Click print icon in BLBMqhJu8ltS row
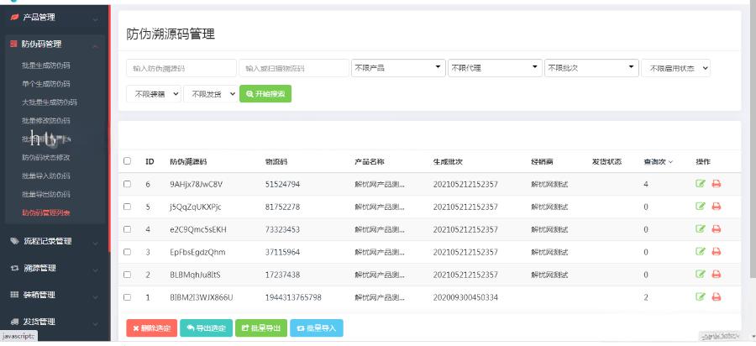Image resolution: width=756 pixels, height=346 pixels. pyautogui.click(x=716, y=275)
